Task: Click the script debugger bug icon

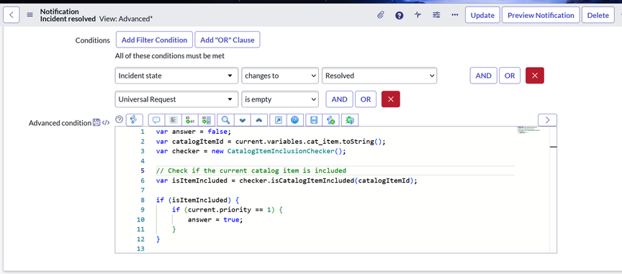Action: point(349,120)
